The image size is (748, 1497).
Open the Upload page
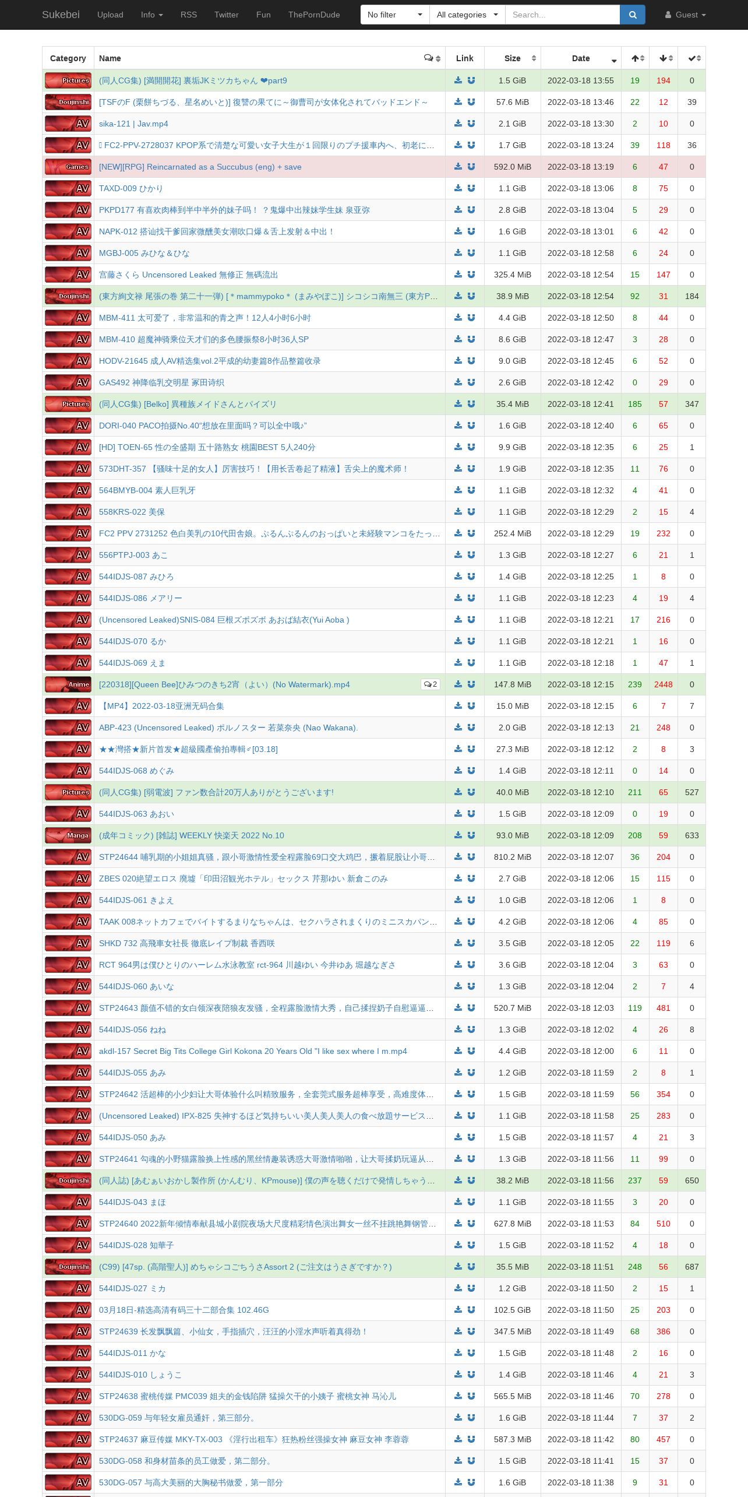coord(110,15)
